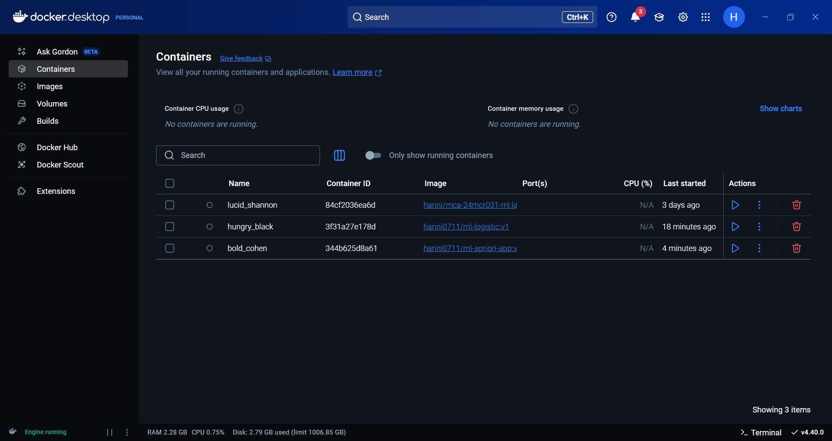Open more actions for lucid_shannon
This screenshot has height=441, width=832.
[759, 205]
